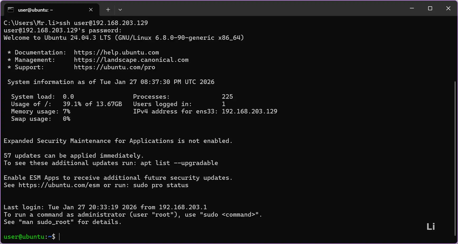458x244 pixels.
Task: Click the sudo pro status command text
Action: (x=161, y=185)
